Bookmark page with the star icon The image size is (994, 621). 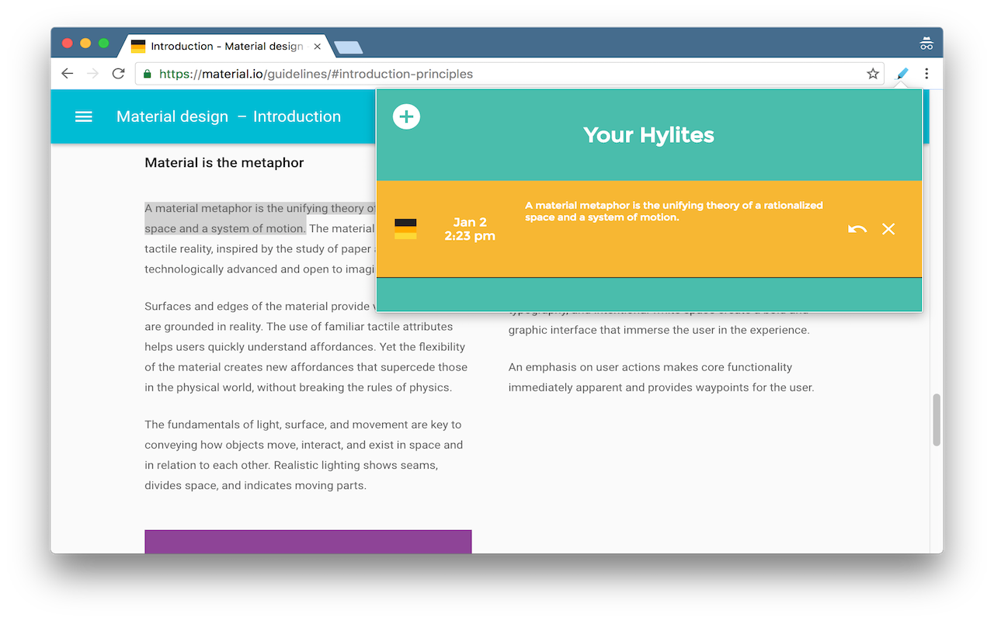coord(873,74)
